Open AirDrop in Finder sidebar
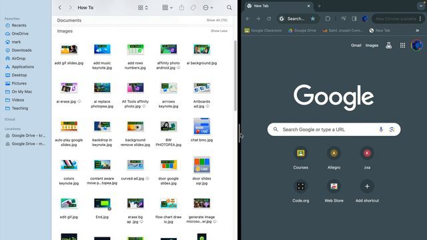Image resolution: width=427 pixels, height=240 pixels. 15,59
